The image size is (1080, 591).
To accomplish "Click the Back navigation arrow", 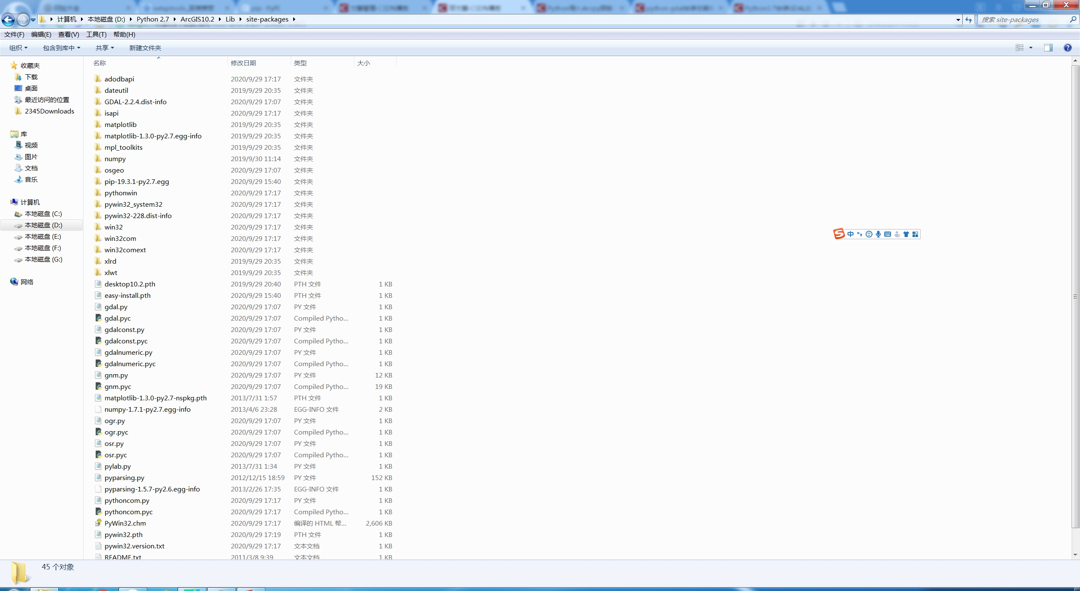I will (8, 19).
